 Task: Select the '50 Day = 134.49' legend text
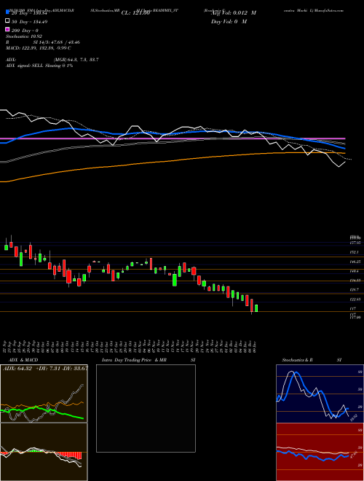29,22
